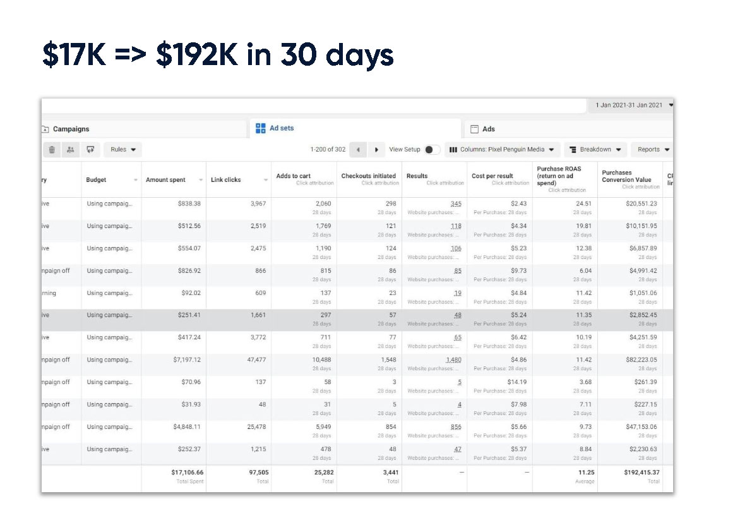Switch to the Campaigns tab
This screenshot has width=740, height=513.
[70, 129]
